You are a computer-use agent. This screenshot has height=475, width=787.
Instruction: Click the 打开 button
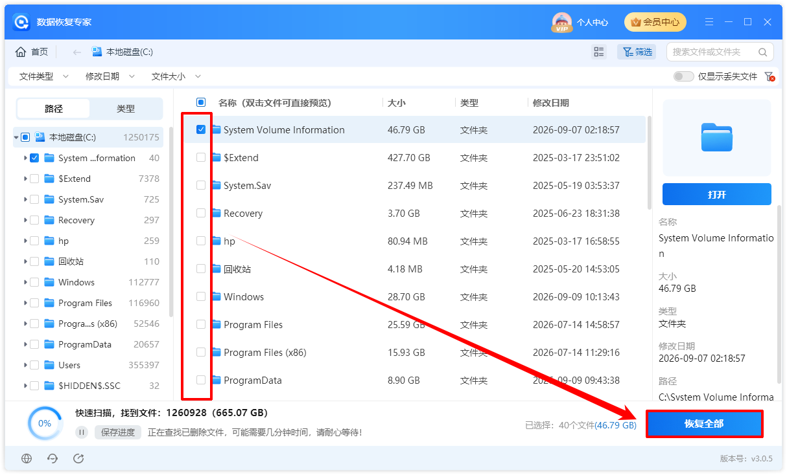click(x=717, y=194)
